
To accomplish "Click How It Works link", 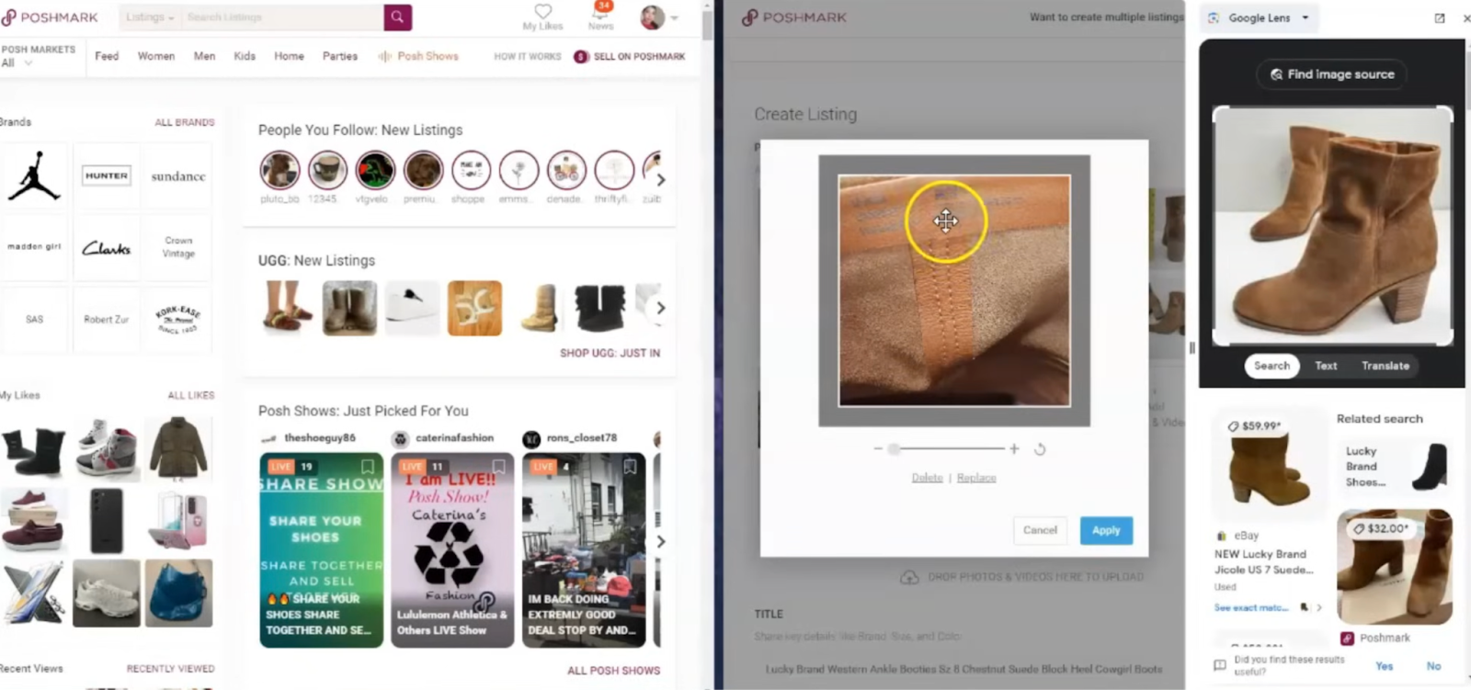I will click(x=528, y=57).
